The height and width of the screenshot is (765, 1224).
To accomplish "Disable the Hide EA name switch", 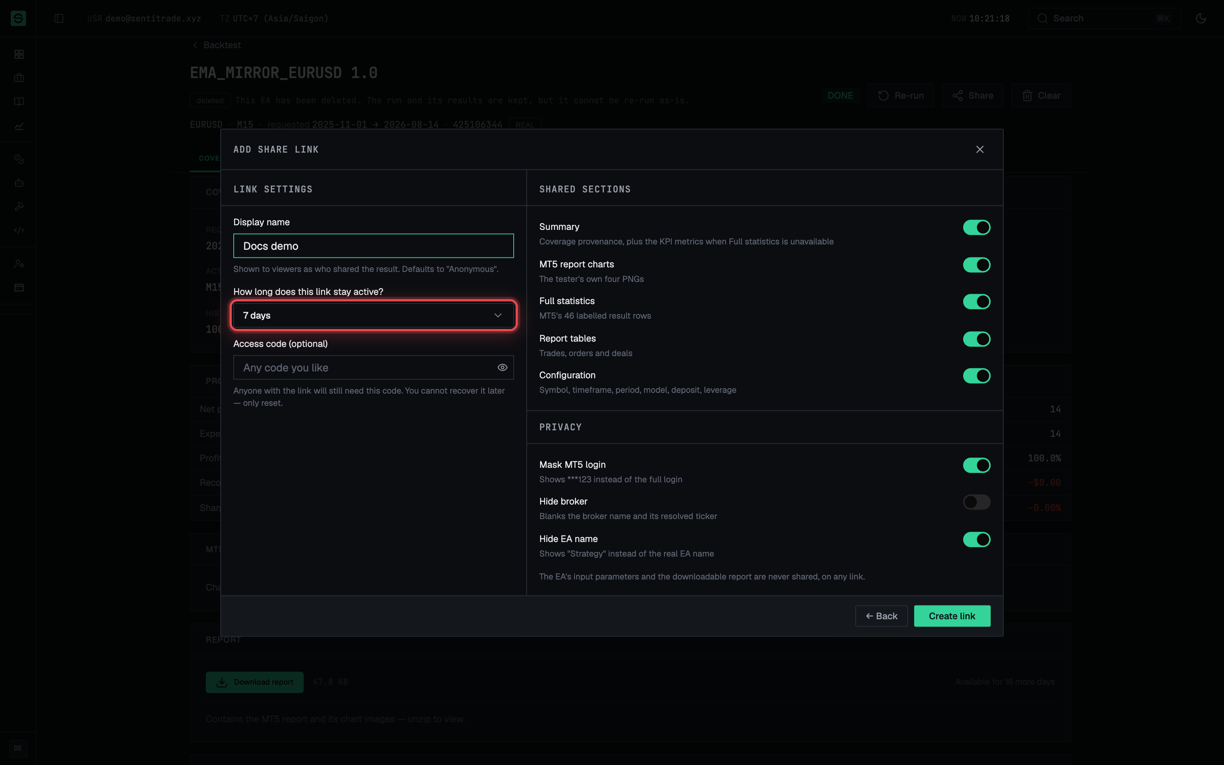I will tap(976, 539).
